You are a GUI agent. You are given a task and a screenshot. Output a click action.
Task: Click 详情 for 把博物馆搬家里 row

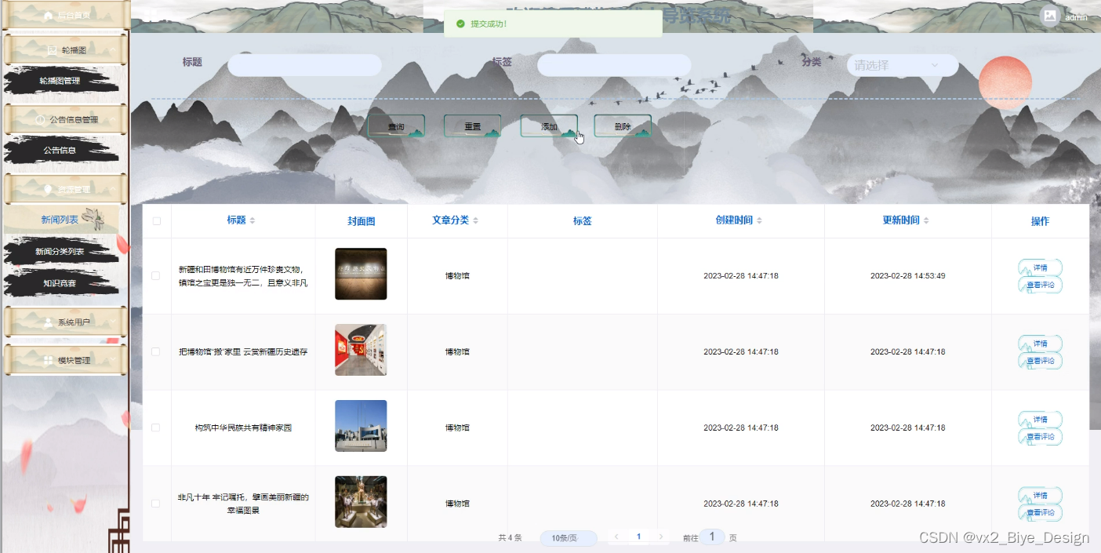click(1040, 344)
